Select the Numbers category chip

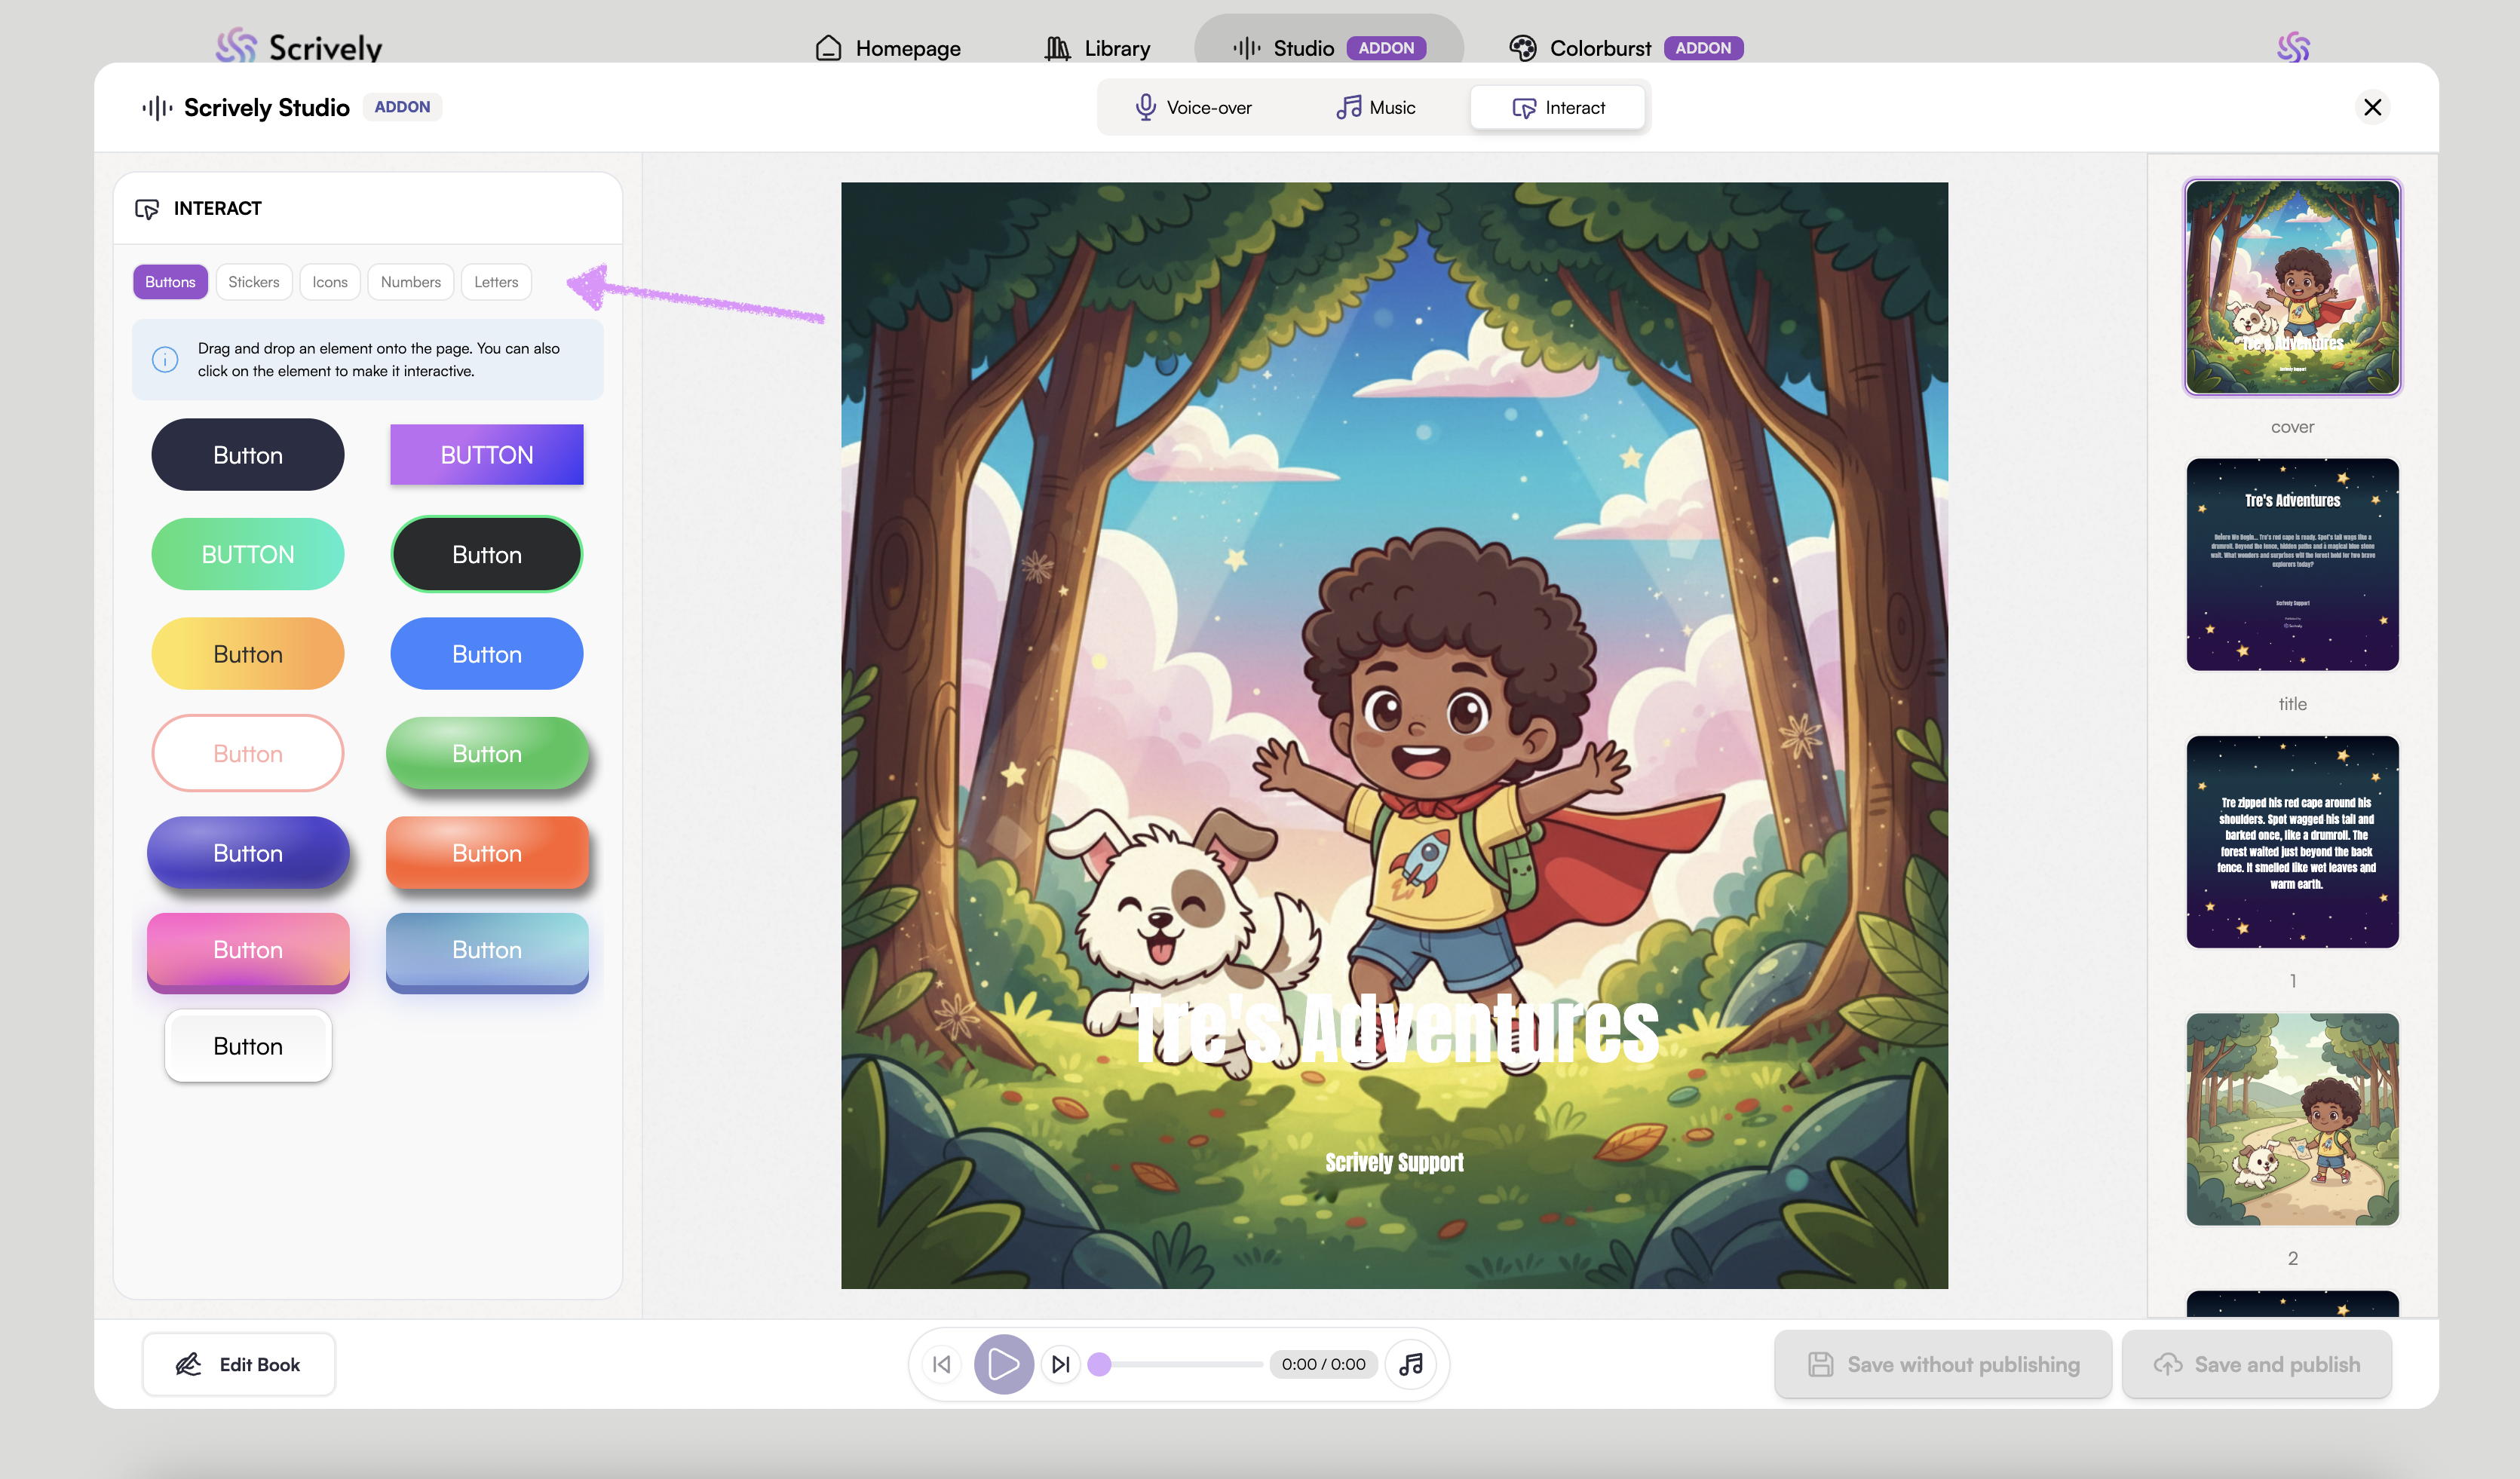coord(410,282)
